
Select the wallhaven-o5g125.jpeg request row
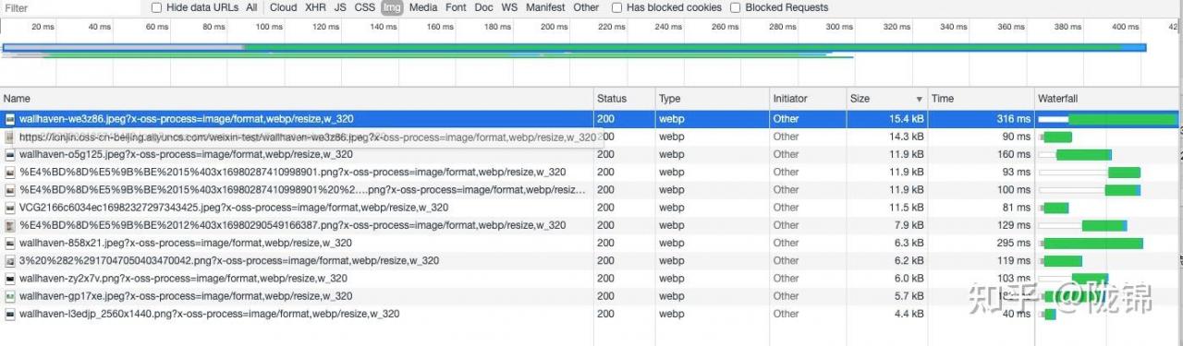pyautogui.click(x=590, y=154)
